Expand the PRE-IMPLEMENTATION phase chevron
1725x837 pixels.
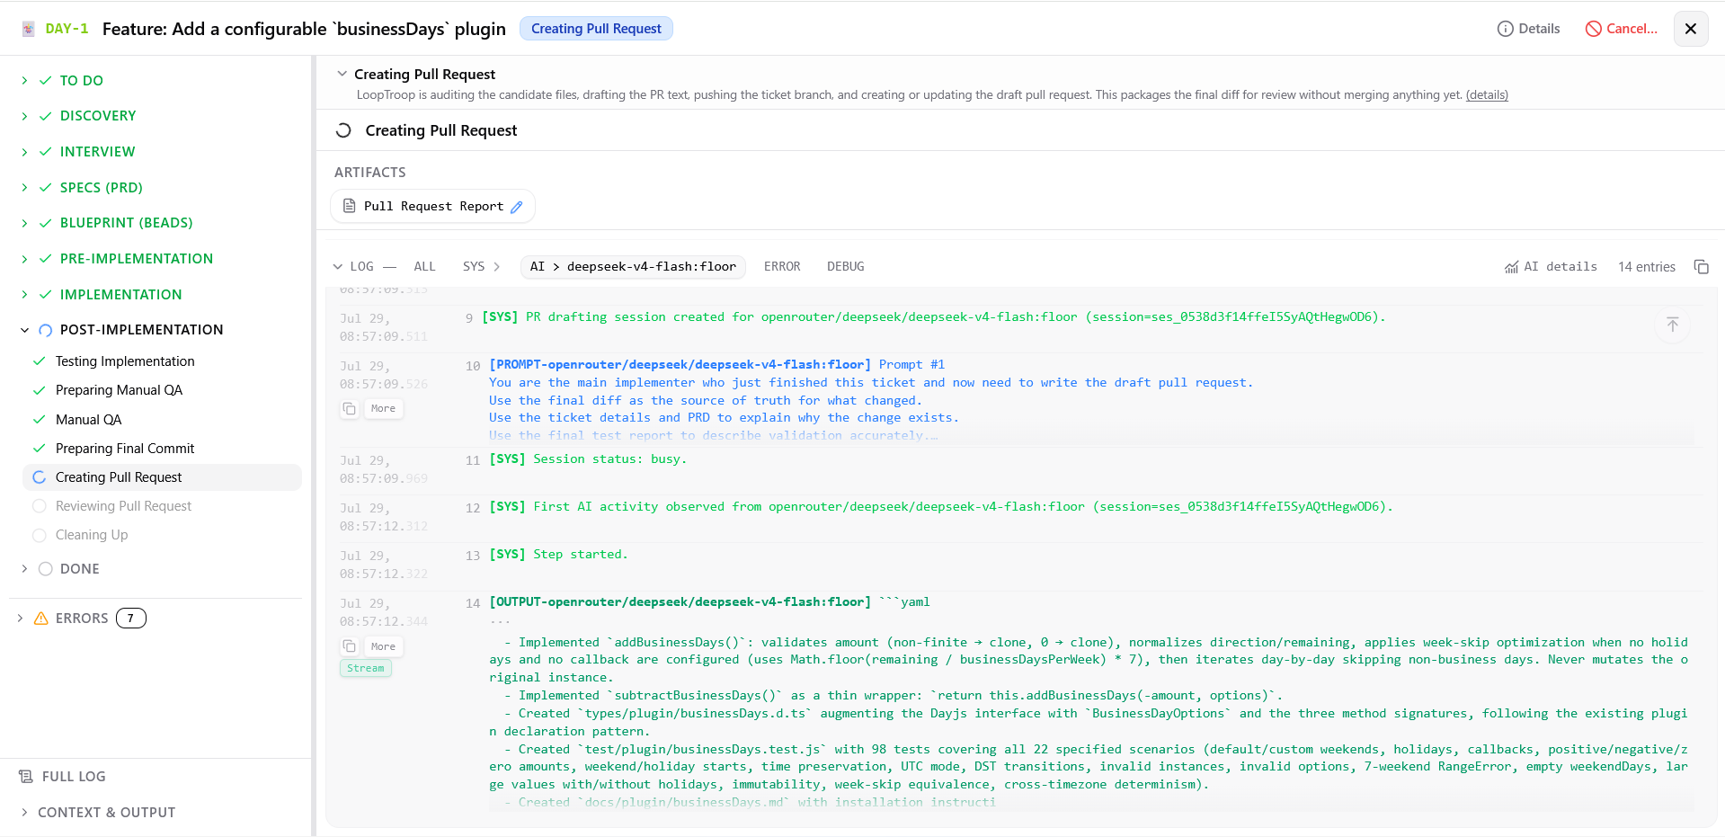pyautogui.click(x=24, y=259)
